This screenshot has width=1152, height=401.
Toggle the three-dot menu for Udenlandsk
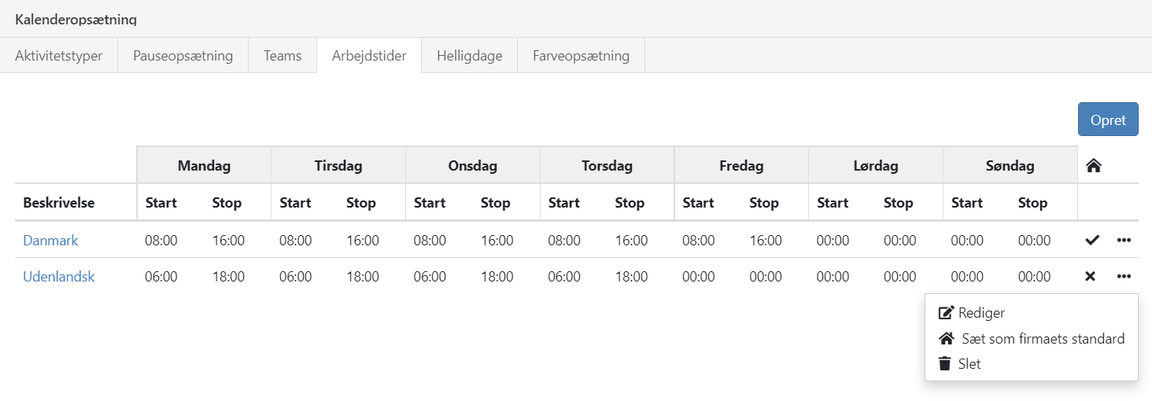[1124, 277]
